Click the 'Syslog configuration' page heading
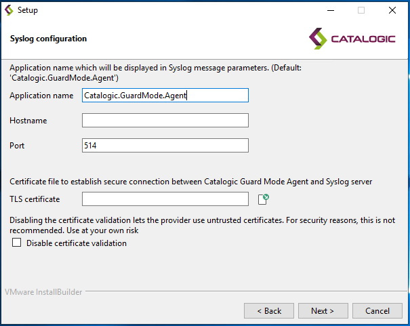Viewport: 410px width, 326px height. [x=48, y=39]
